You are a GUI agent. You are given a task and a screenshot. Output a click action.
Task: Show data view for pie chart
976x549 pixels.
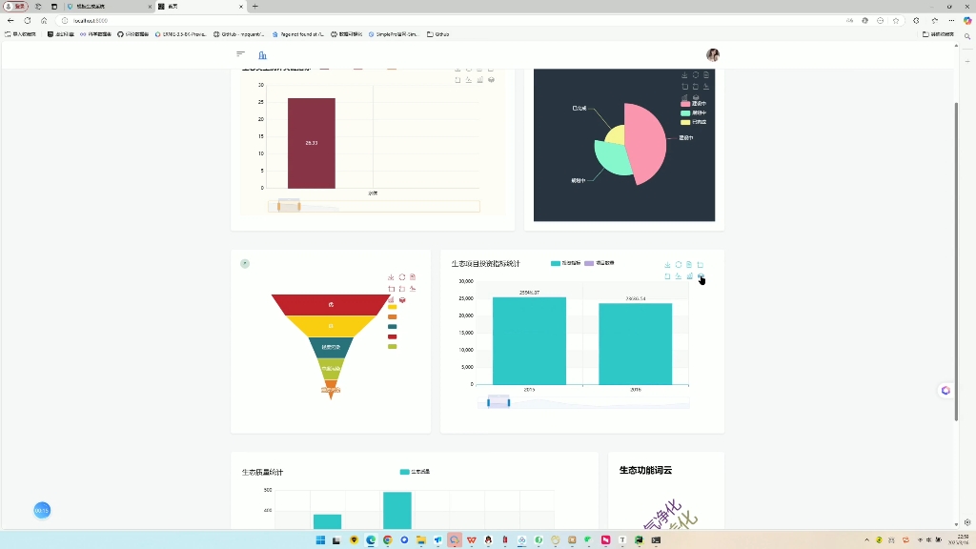click(706, 74)
